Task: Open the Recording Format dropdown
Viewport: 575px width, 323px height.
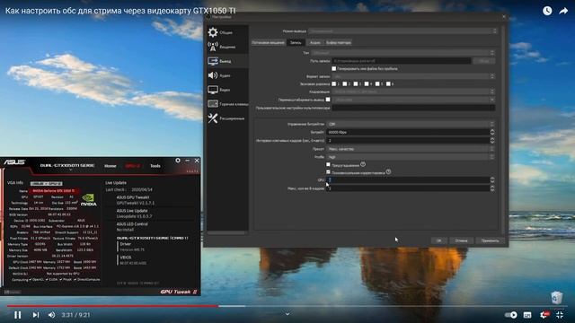Action: (x=413, y=76)
